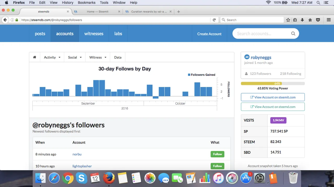The width and height of the screenshot is (334, 187).
Task: Switch to the Curation rewards tab
Action: pos(149,12)
